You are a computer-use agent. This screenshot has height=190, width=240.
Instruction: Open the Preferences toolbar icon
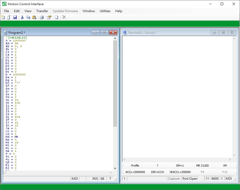click(49, 17)
